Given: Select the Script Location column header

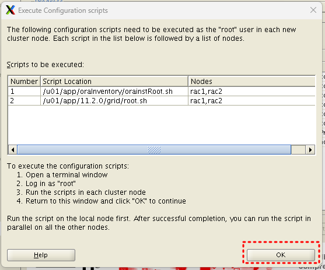Looking at the screenshot, I should 114,81.
